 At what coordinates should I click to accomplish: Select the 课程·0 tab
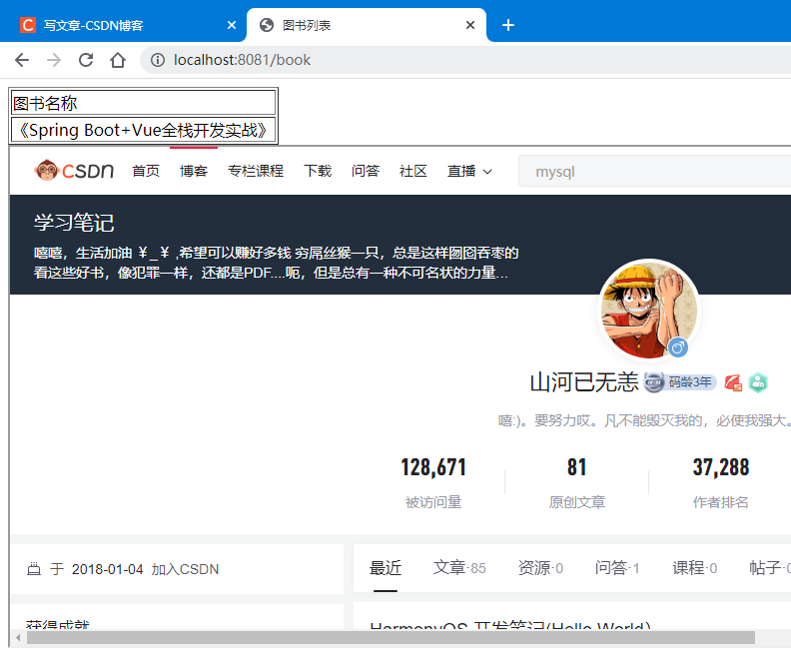695,568
